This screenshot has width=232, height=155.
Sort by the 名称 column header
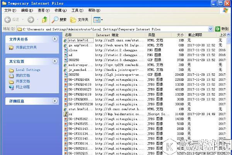[78, 35]
